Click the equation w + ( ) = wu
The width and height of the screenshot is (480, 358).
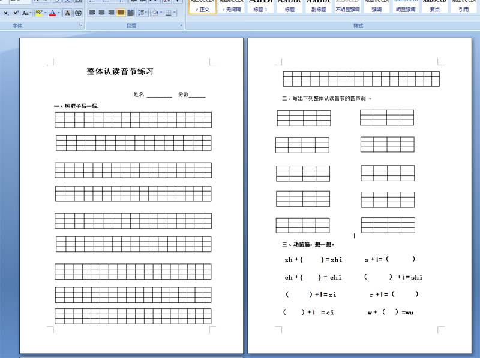391,312
